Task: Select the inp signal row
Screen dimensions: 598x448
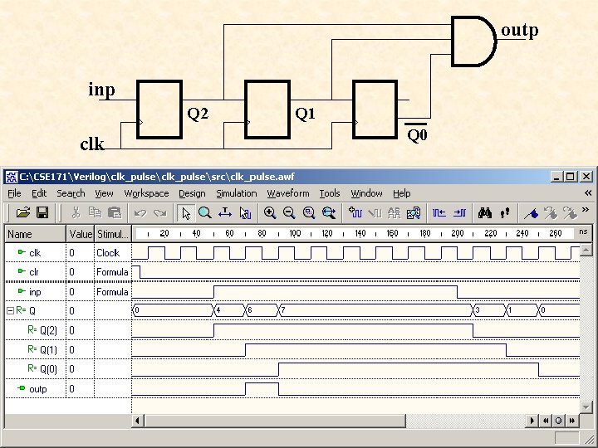Action: pyautogui.click(x=35, y=292)
